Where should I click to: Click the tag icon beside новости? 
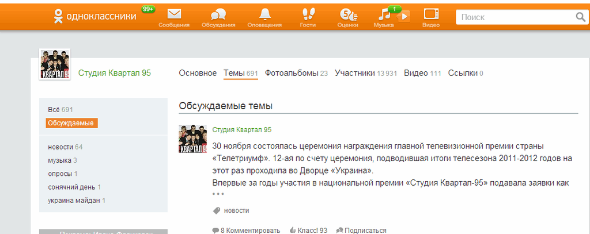217,210
